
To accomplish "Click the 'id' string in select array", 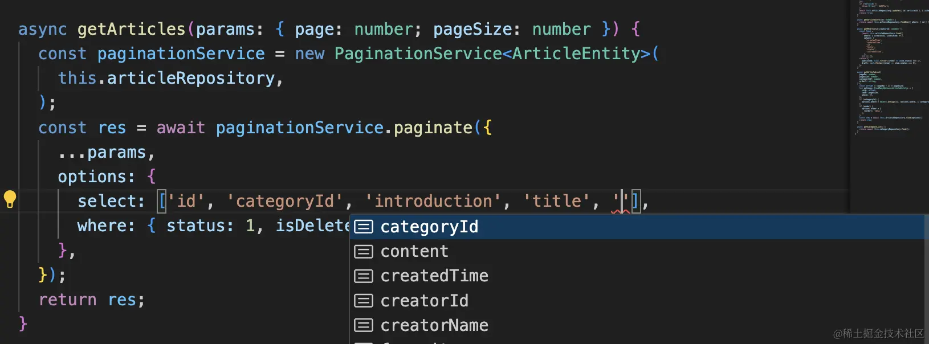I will point(186,201).
